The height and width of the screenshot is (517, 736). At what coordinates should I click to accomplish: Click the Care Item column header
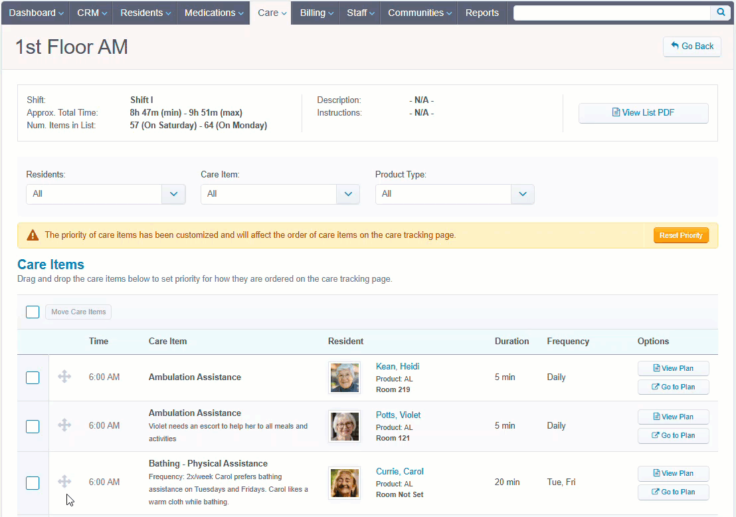point(167,342)
